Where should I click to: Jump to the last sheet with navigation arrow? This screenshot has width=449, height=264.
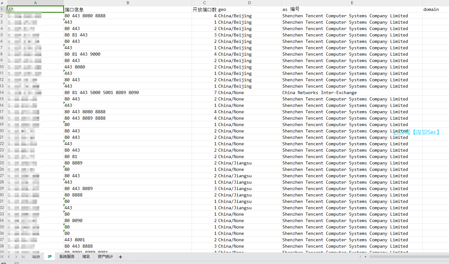point(23,257)
